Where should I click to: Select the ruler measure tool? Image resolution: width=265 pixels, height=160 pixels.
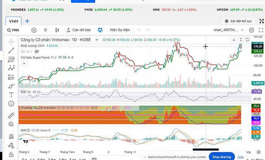tap(11, 116)
